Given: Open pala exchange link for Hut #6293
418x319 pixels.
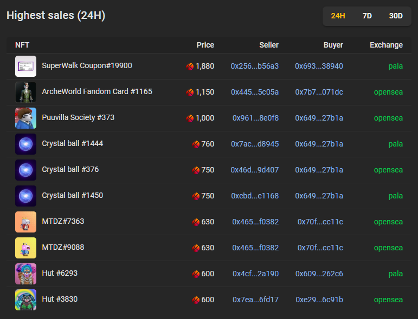Looking at the screenshot, I should [x=395, y=274].
